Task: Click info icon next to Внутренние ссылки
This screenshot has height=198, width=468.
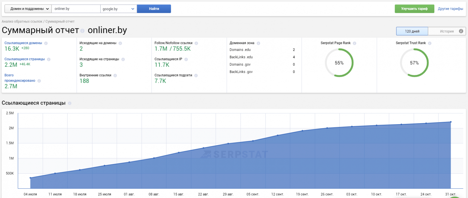Action: pyautogui.click(x=115, y=75)
